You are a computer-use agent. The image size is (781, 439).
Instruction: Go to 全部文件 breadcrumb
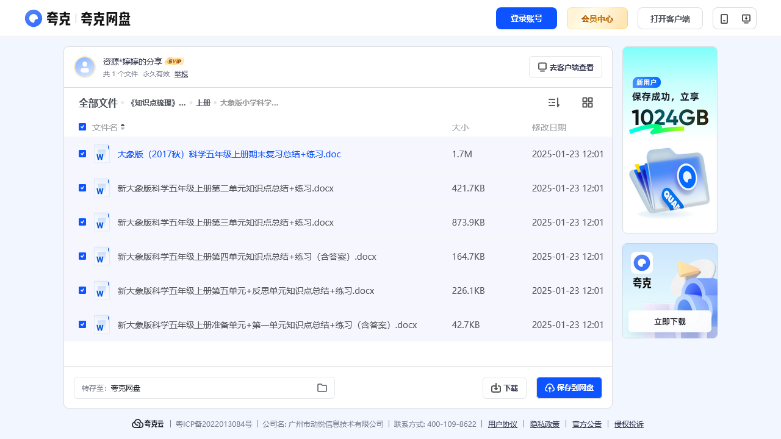98,103
